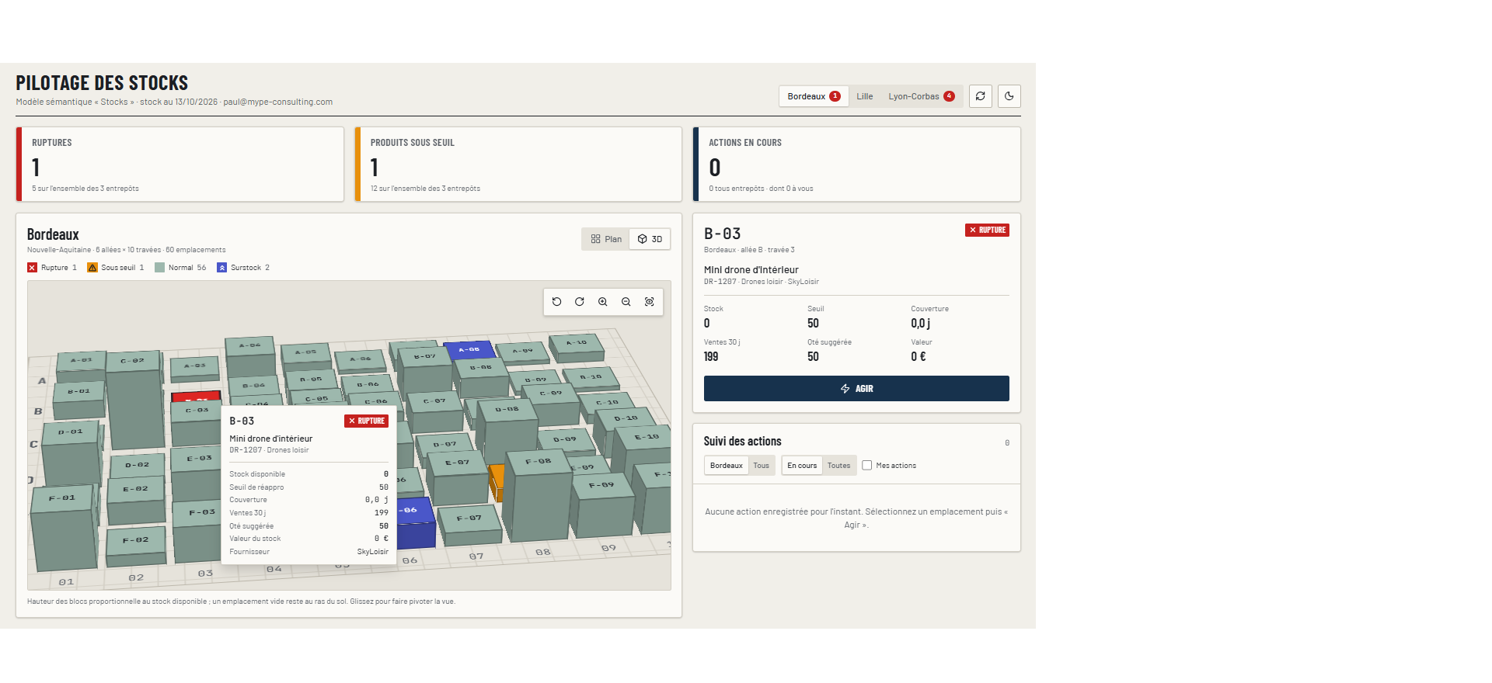Image resolution: width=1492 pixels, height=683 pixels.
Task: Select the C-02 tall block
Action: [x=135, y=400]
